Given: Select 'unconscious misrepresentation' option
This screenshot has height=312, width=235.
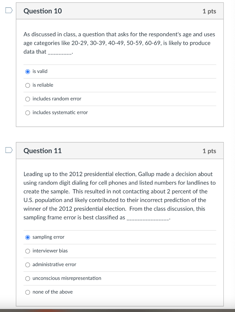Looking at the screenshot, I should 28,278.
